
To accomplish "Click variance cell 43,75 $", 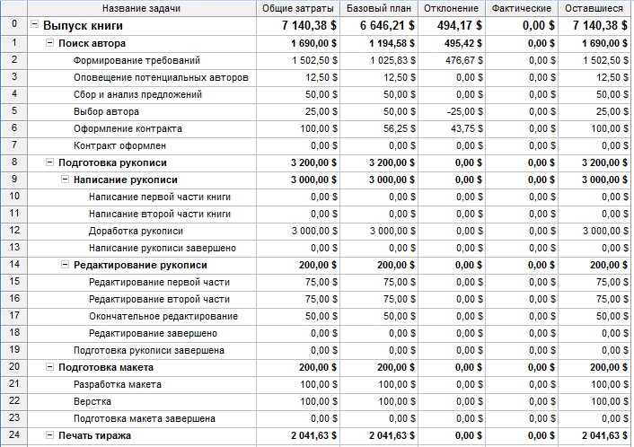I will click(x=451, y=128).
